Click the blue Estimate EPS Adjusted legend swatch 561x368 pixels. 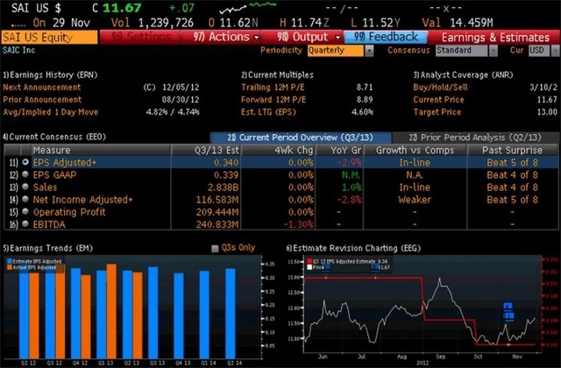pos(10,260)
